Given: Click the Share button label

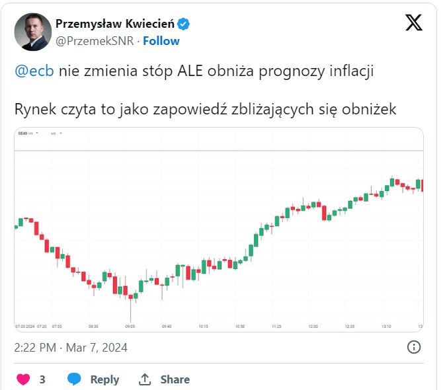Looking at the screenshot, I should pyautogui.click(x=175, y=379).
